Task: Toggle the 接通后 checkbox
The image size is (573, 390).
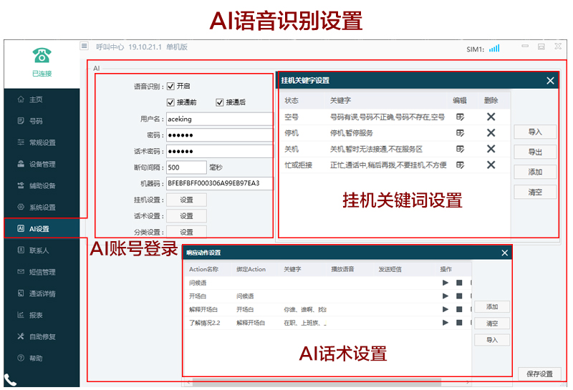Action: coord(220,102)
